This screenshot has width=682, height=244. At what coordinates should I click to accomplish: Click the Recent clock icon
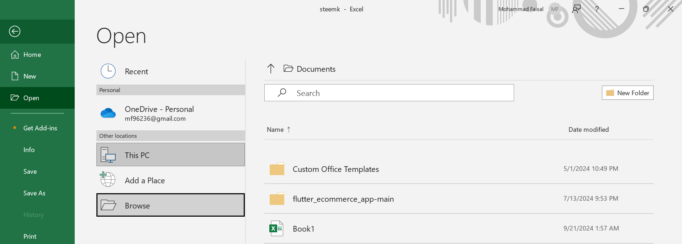108,71
